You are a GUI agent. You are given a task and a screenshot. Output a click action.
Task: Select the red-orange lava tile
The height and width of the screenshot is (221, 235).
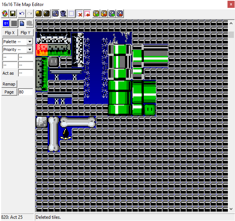coord(42,50)
